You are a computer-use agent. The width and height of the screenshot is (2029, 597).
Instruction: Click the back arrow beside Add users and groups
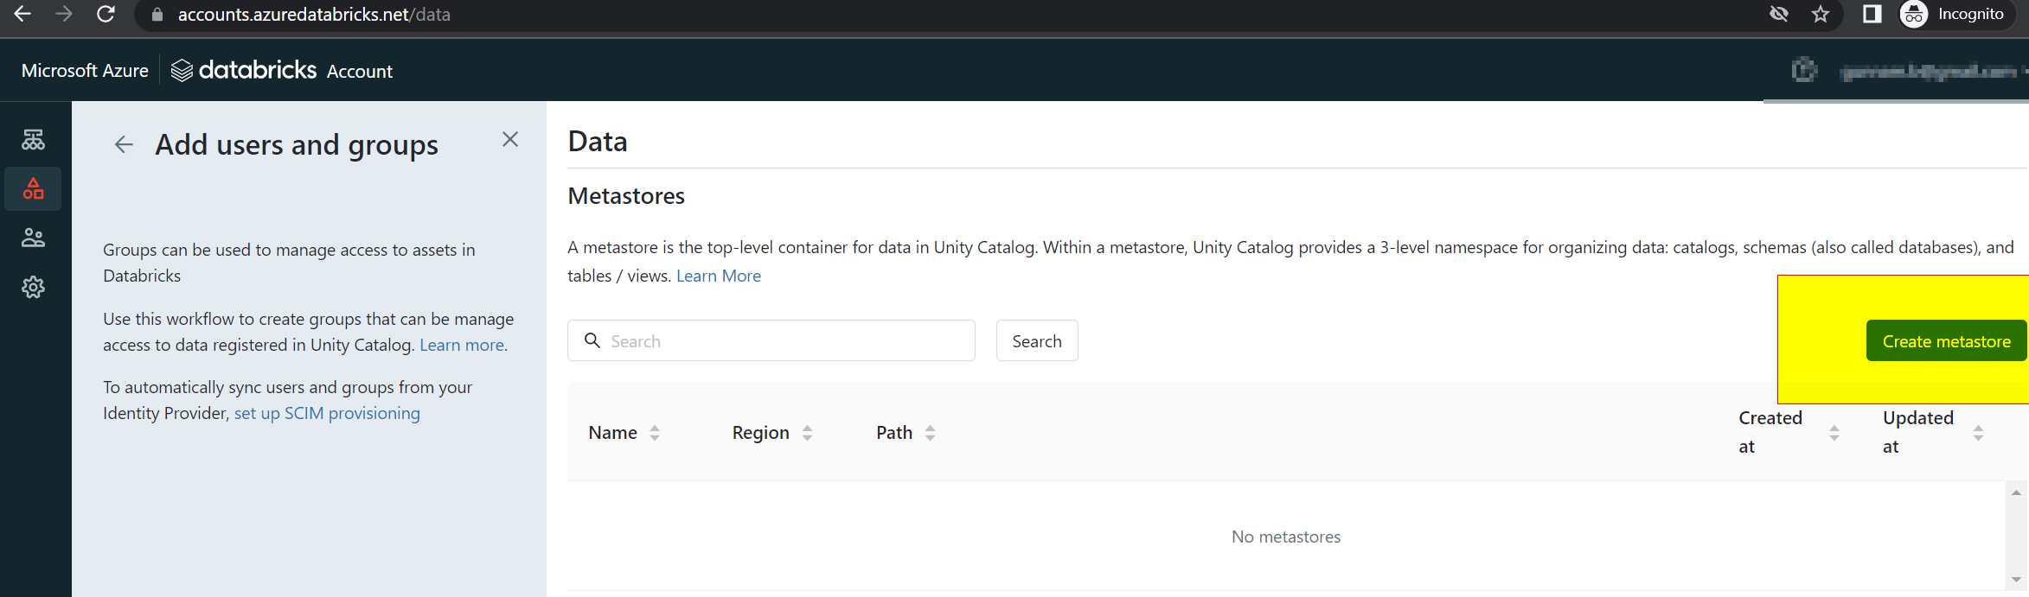pyautogui.click(x=124, y=144)
